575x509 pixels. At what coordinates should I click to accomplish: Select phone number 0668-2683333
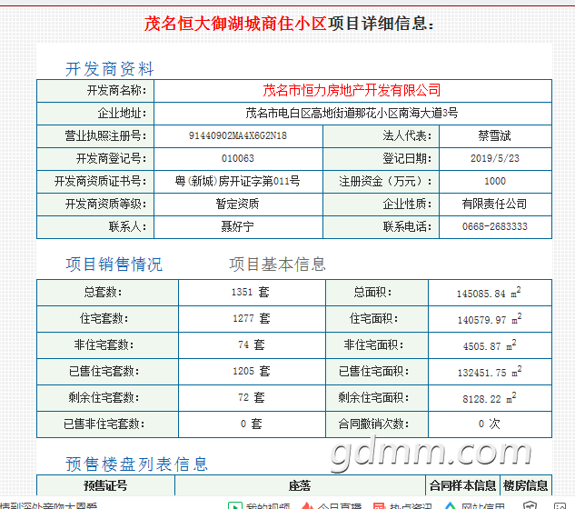(495, 227)
